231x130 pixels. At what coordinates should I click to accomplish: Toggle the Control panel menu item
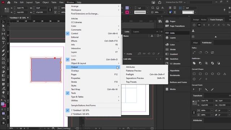click(x=93, y=34)
